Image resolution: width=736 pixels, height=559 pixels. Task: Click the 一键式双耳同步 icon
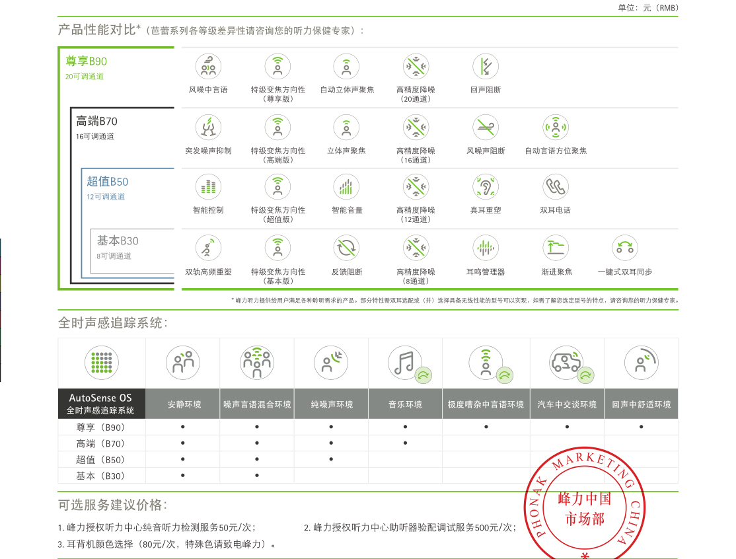pos(625,248)
